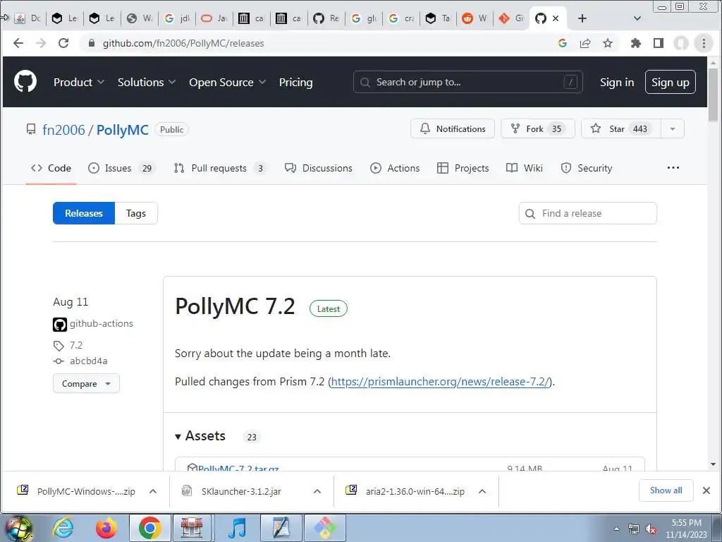Click the page scrollbar down arrow

coord(713,464)
